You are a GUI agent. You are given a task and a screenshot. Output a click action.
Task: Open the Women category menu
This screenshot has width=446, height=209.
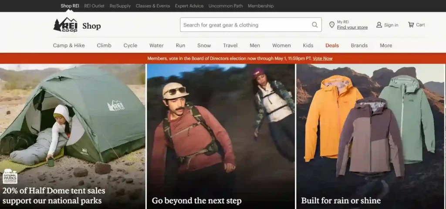tap(281, 45)
